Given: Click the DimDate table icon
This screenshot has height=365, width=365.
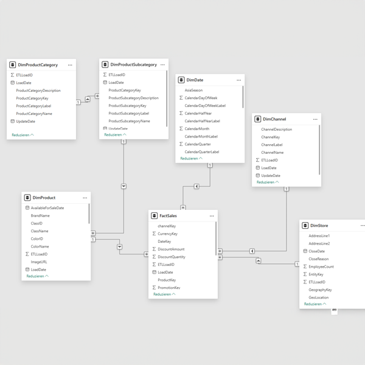Looking at the screenshot, I should point(181,80).
